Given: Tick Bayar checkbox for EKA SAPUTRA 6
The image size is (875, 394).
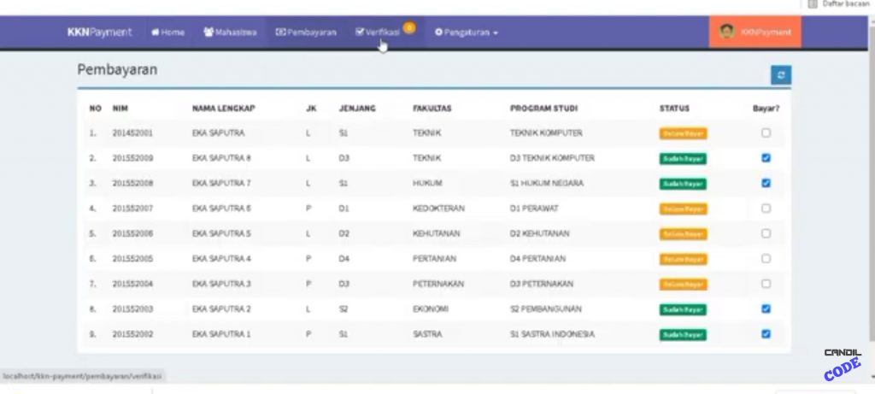Looking at the screenshot, I should click(x=766, y=208).
